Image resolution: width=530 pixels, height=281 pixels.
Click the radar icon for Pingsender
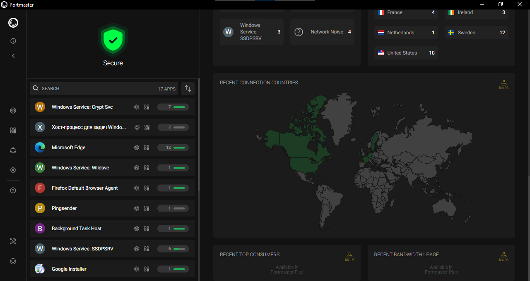pos(137,208)
